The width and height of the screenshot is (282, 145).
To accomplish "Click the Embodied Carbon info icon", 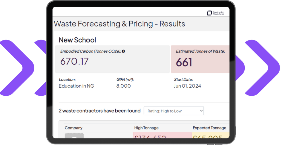I will point(123,51).
